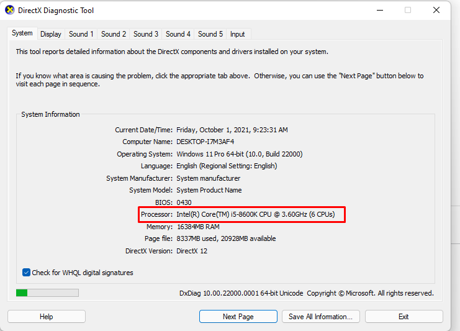460x331 pixels.
Task: Open the Input tab
Action: tap(237, 34)
